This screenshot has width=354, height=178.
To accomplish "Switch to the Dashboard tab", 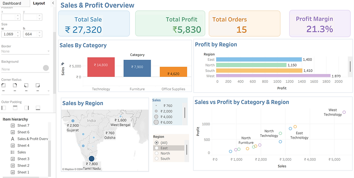I will pos(12,3).
